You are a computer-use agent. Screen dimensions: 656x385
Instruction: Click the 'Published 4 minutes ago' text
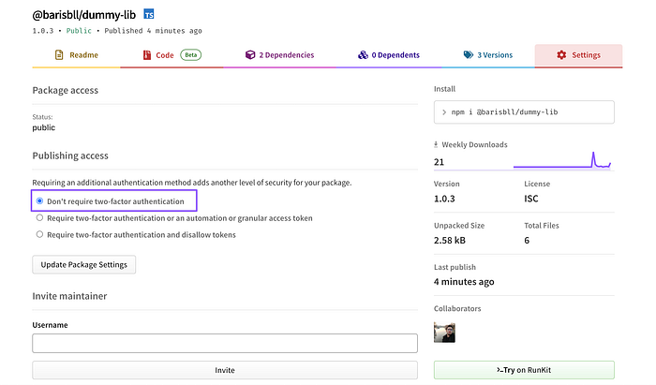pos(153,31)
